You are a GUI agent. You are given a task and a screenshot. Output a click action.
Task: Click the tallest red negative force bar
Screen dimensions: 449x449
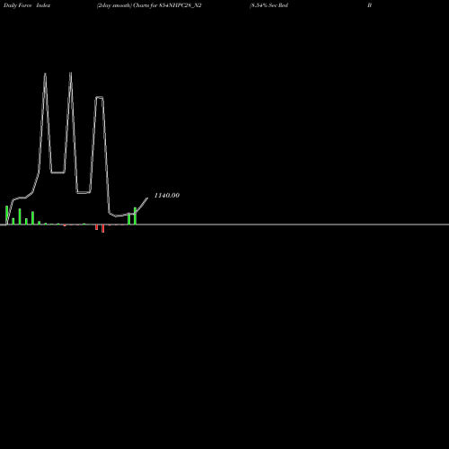[x=103, y=228]
